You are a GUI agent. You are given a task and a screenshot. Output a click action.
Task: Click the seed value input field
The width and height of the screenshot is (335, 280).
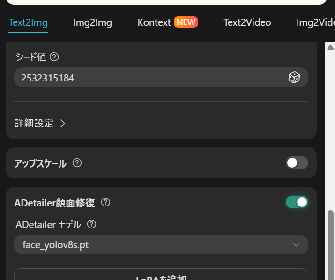[x=150, y=78]
